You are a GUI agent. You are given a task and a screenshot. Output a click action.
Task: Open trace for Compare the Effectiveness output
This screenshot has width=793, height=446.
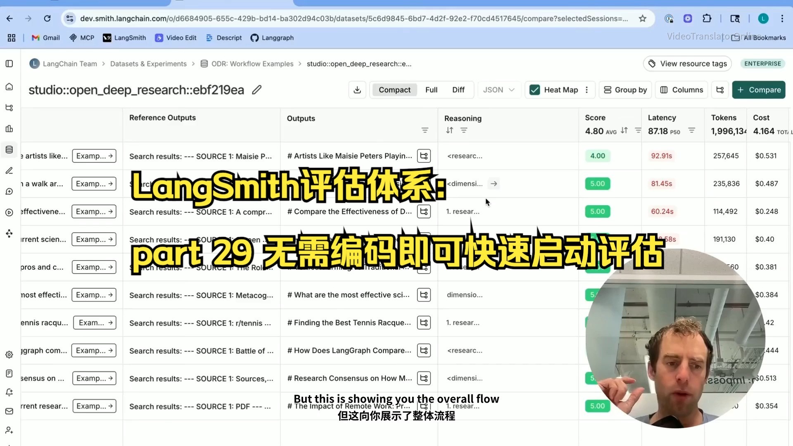[424, 211]
